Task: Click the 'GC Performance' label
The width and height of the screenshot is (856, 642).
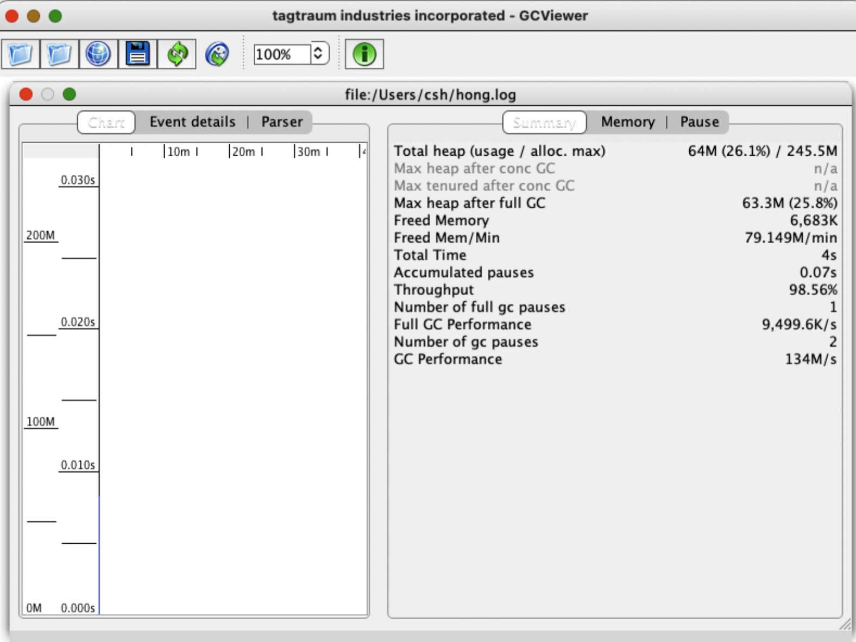Action: [448, 359]
